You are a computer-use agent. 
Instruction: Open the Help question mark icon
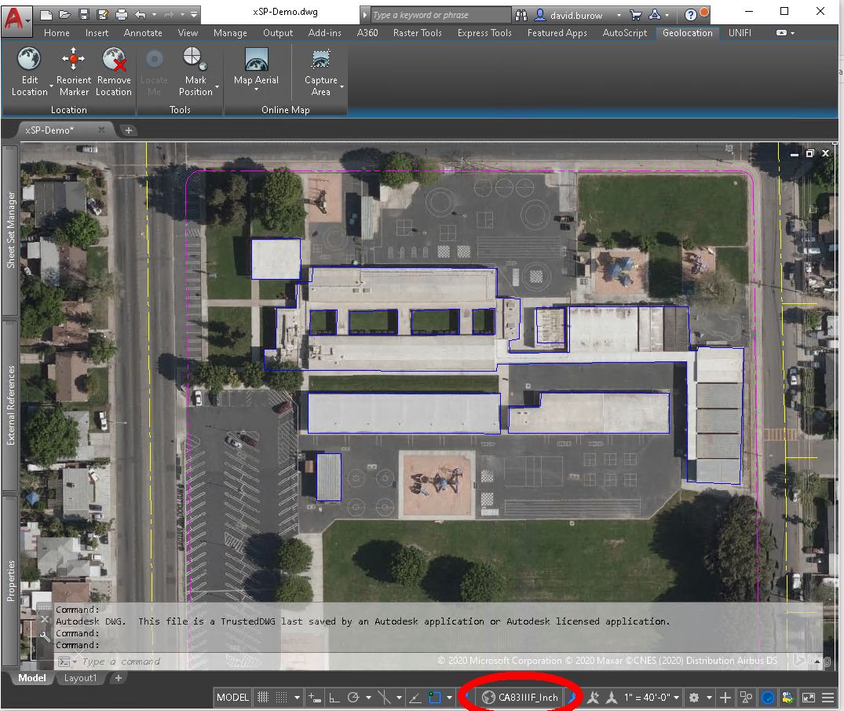[691, 15]
